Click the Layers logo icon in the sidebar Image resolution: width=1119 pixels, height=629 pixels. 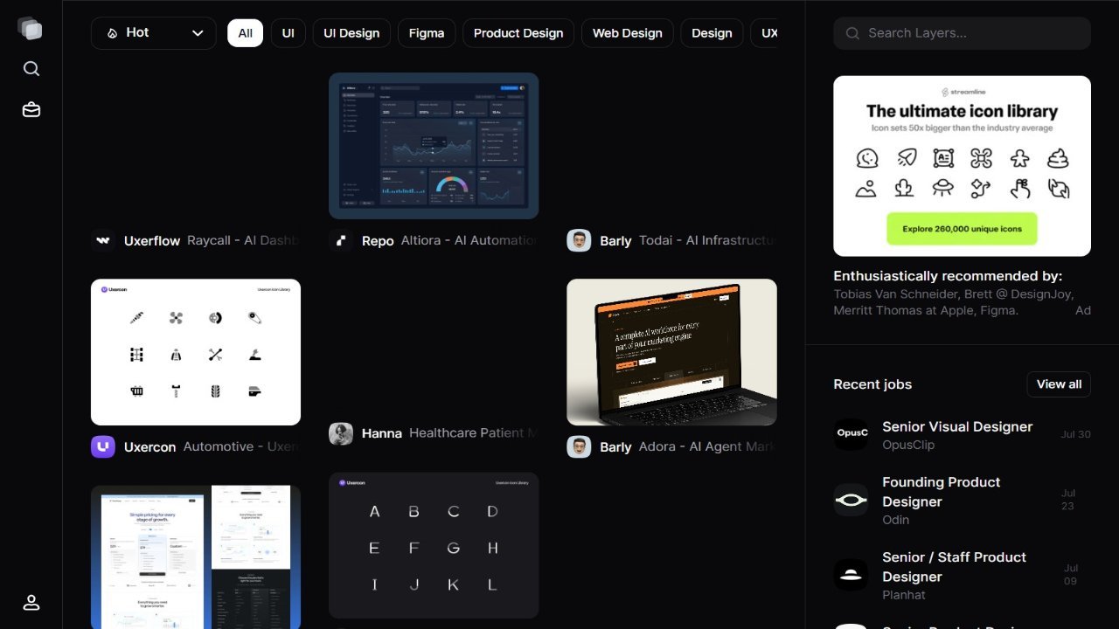(x=31, y=29)
